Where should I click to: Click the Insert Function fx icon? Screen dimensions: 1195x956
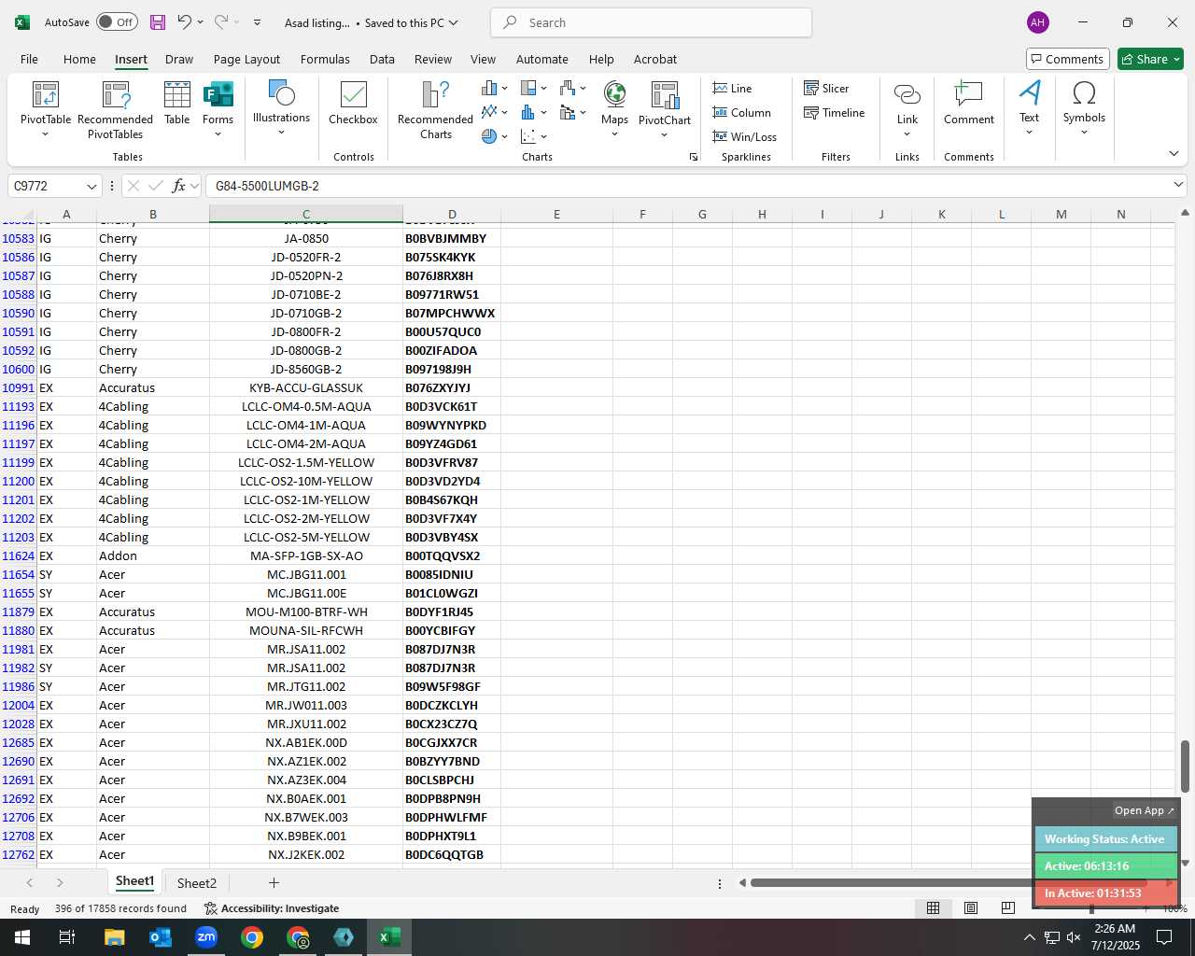pyautogui.click(x=179, y=186)
